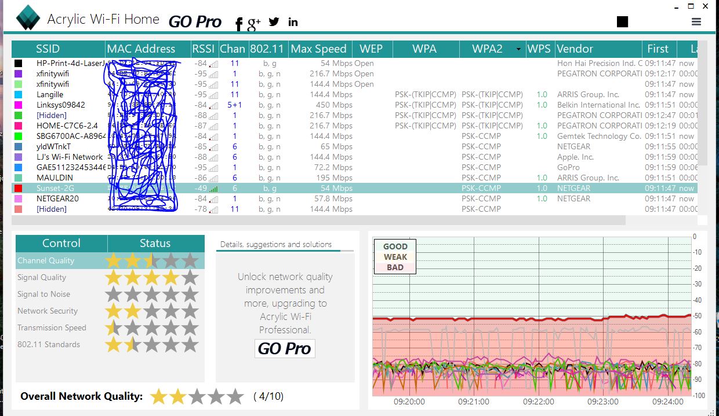Select the Transmission Speed control row
The width and height of the screenshot is (719, 416).
coord(110,328)
